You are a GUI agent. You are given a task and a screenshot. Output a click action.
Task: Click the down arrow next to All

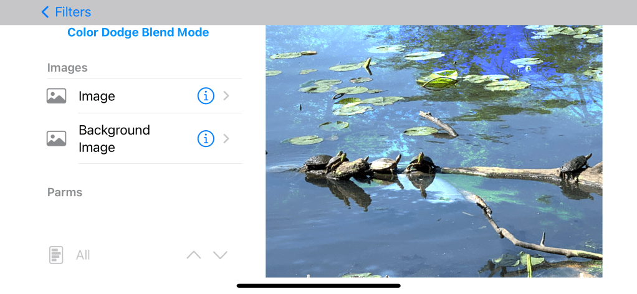[x=220, y=255]
